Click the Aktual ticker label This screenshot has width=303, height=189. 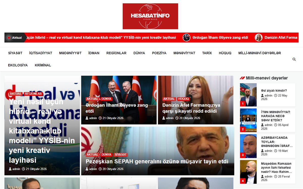click(17, 38)
